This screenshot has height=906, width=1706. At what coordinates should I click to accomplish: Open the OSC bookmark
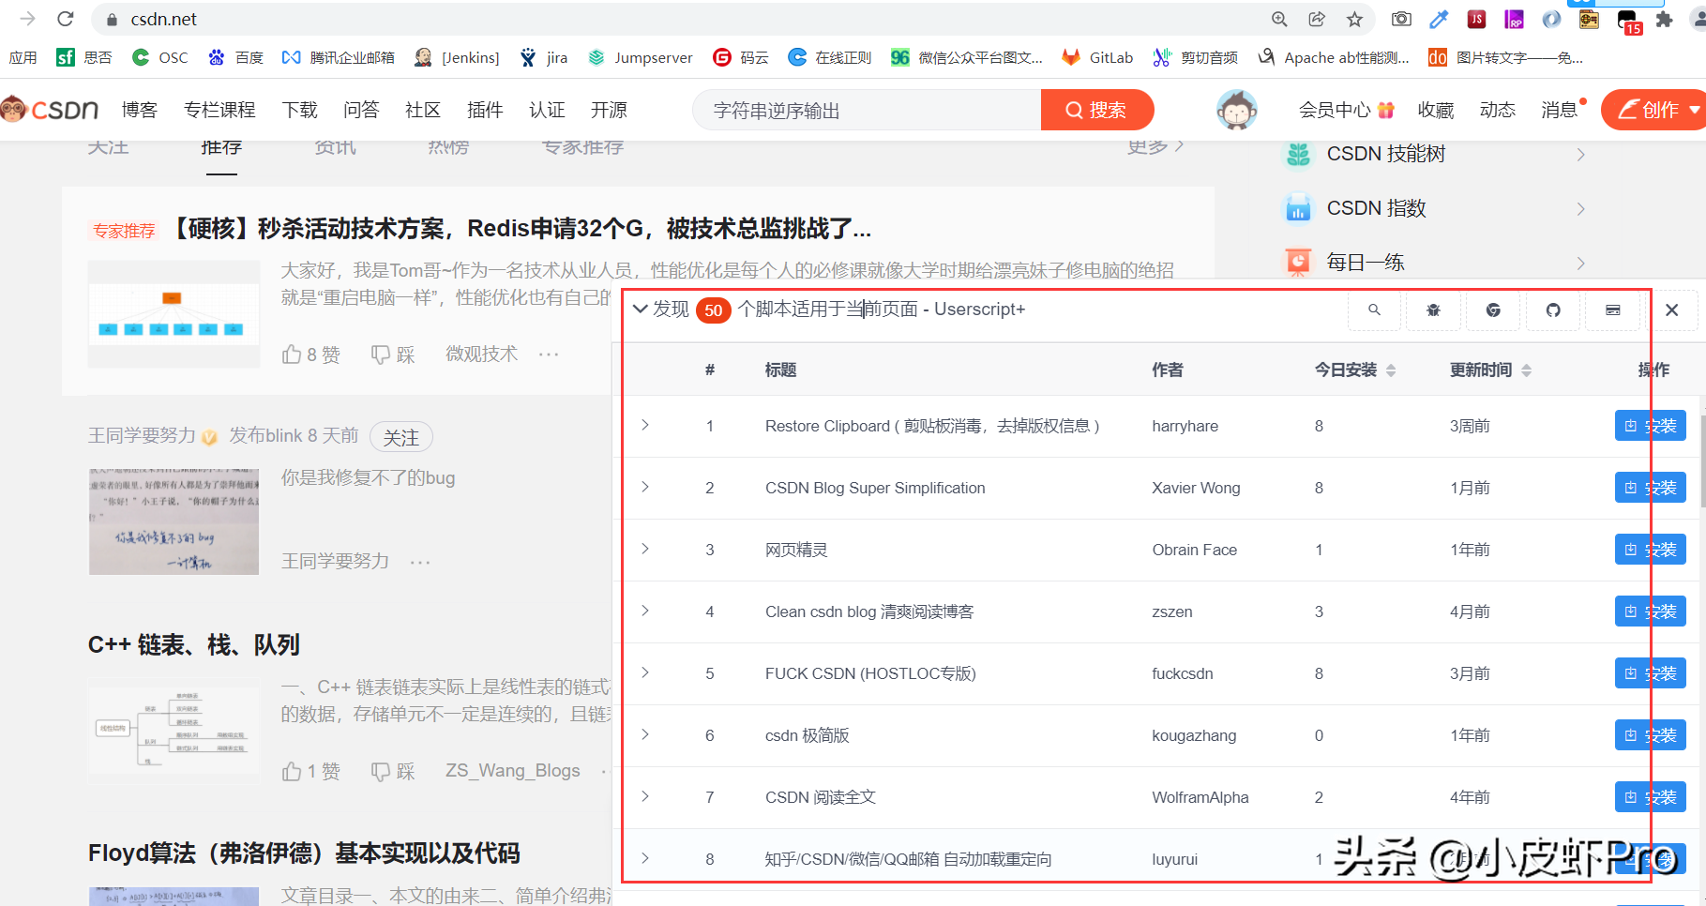(x=159, y=57)
